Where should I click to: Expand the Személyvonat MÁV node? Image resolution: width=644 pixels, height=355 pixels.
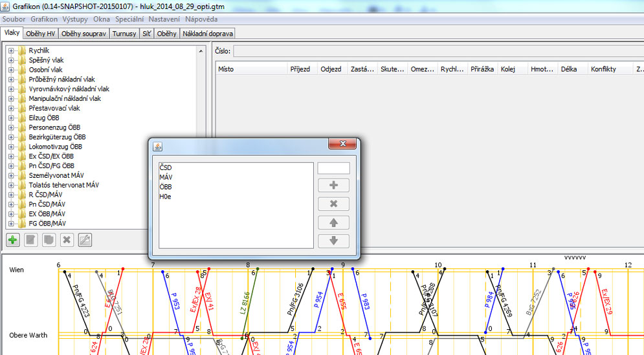(x=11, y=176)
